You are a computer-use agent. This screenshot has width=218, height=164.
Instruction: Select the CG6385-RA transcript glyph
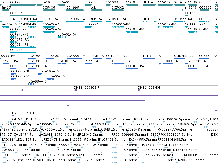(132, 32)
